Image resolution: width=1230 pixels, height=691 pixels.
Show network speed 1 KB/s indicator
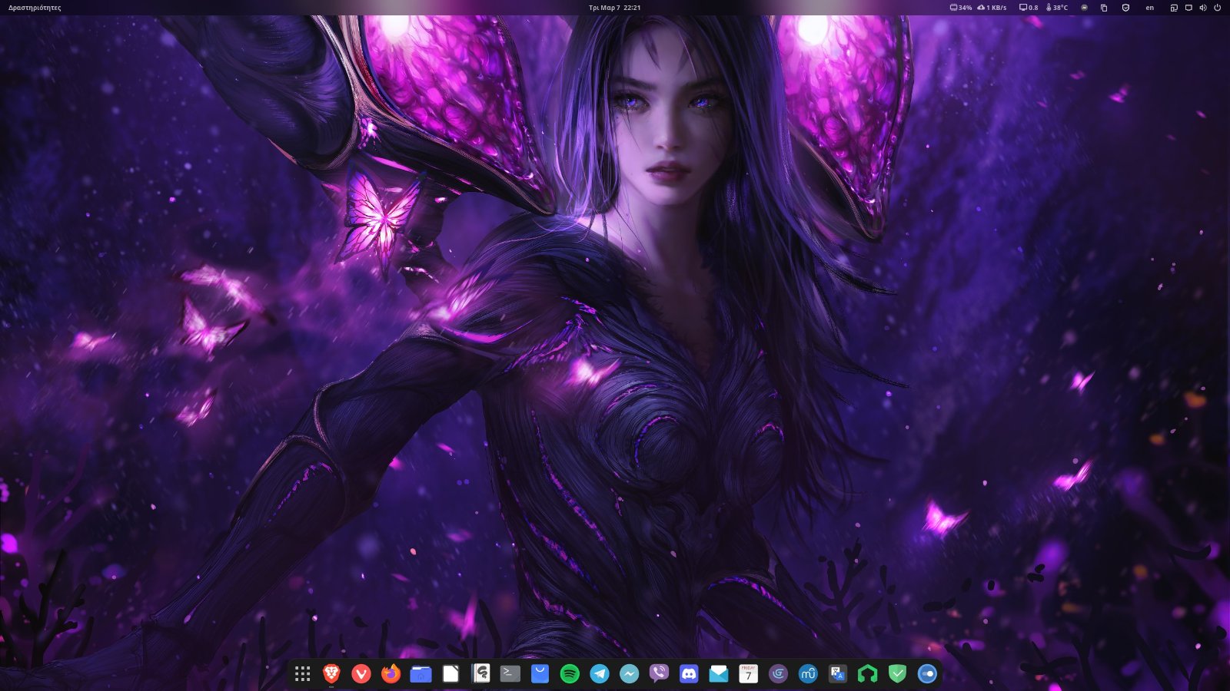pyautogui.click(x=992, y=8)
